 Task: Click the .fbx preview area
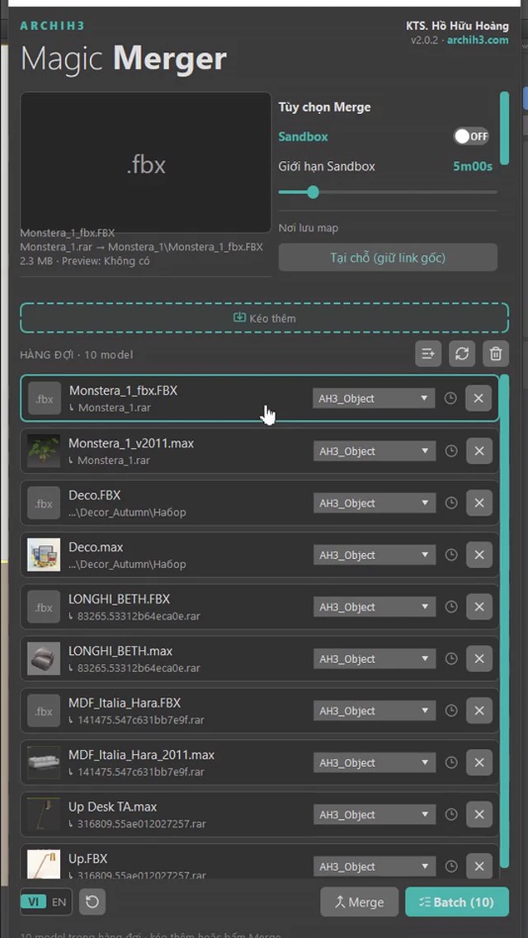[146, 162]
